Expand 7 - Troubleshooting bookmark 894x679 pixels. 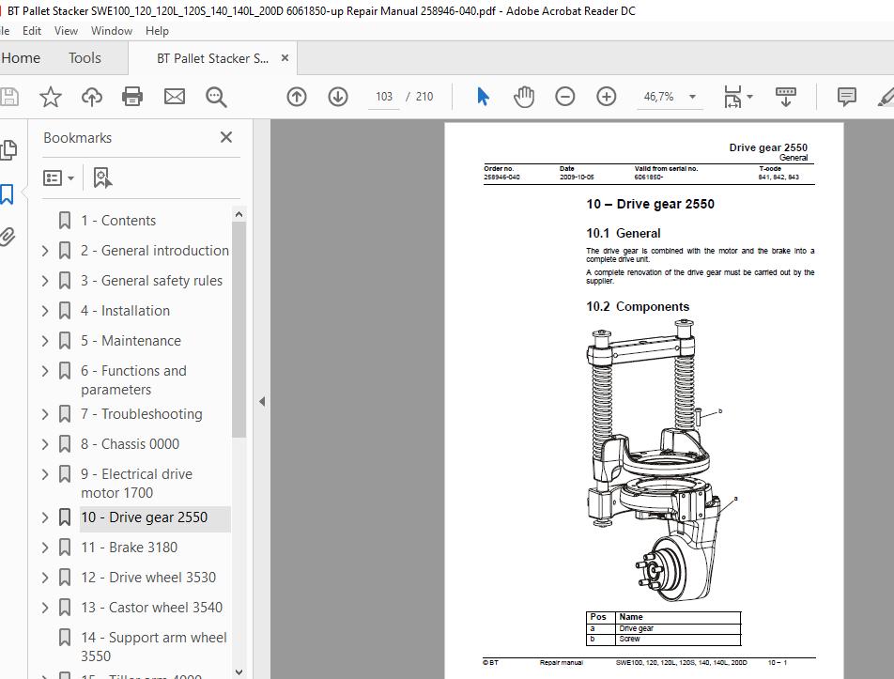point(45,414)
